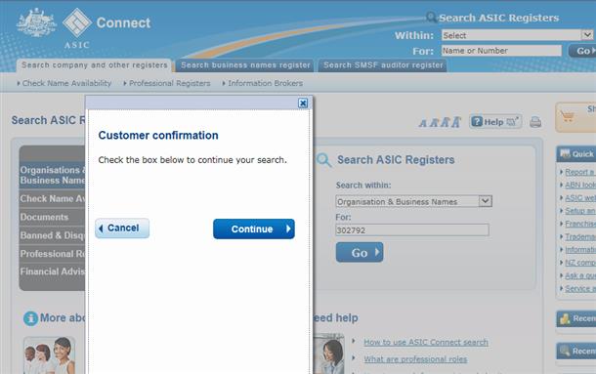Viewport: 596px width, 374px height.
Task: Open What are professional roles link
Action: [415, 359]
